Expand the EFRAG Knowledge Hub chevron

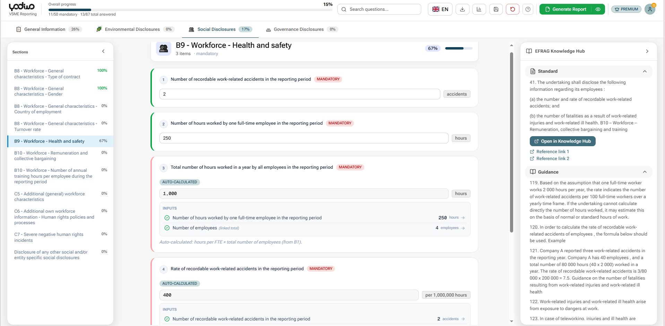coord(647,51)
